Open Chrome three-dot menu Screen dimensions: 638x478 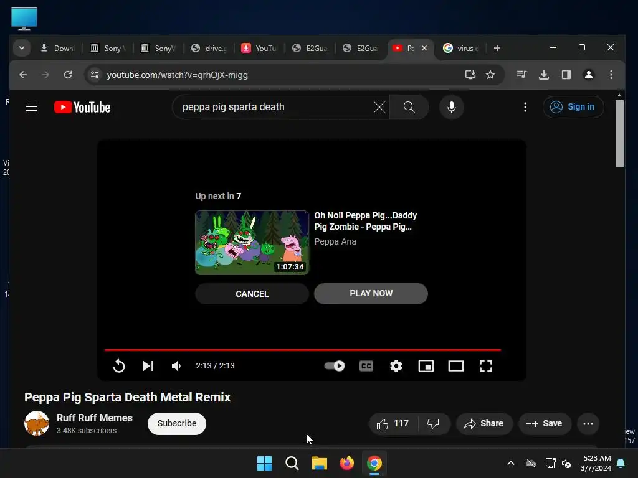coord(611,75)
